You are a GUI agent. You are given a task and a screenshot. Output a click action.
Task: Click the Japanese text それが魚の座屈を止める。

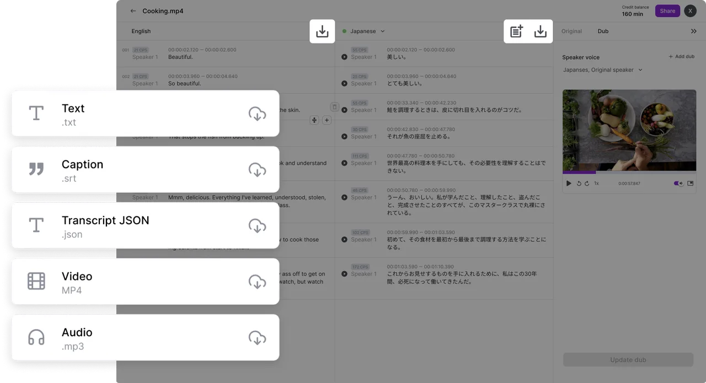419,137
